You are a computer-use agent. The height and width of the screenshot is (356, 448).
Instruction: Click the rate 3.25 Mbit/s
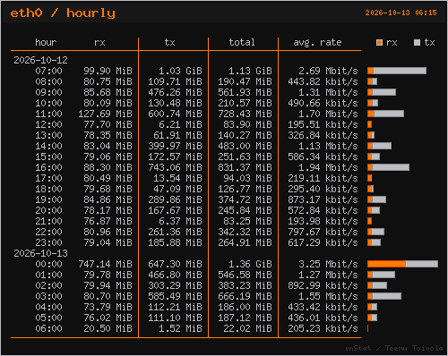(x=328, y=264)
